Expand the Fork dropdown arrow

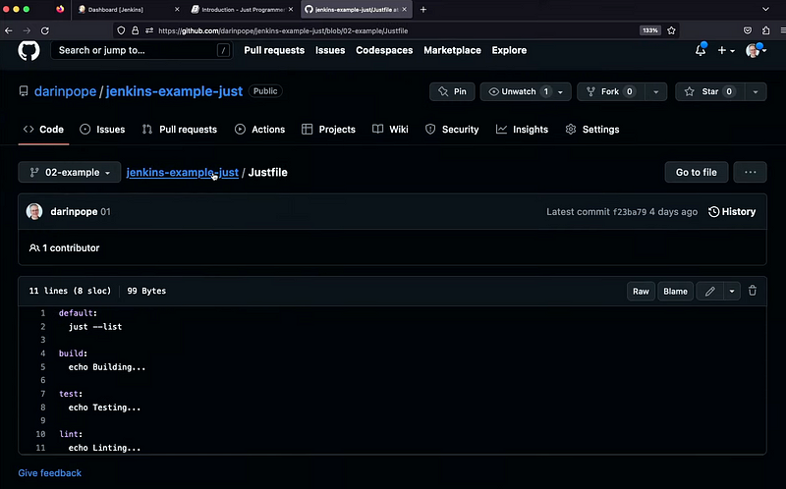(655, 91)
